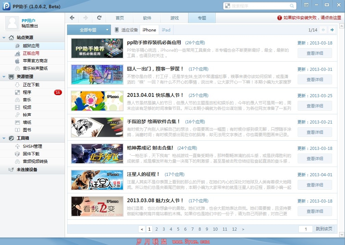Click the 1/14 page indicator
The height and width of the screenshot is (245, 345).
[x=313, y=30]
